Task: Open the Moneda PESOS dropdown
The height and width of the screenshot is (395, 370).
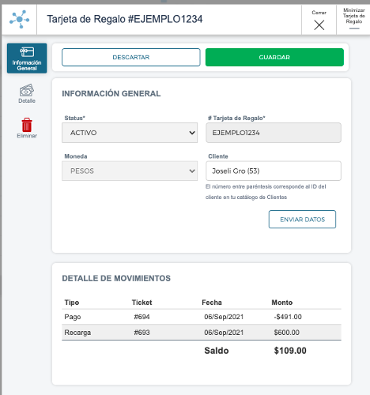Action: point(130,171)
